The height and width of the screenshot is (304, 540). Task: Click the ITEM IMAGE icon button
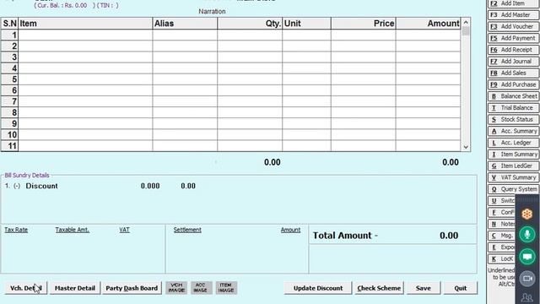(226, 288)
